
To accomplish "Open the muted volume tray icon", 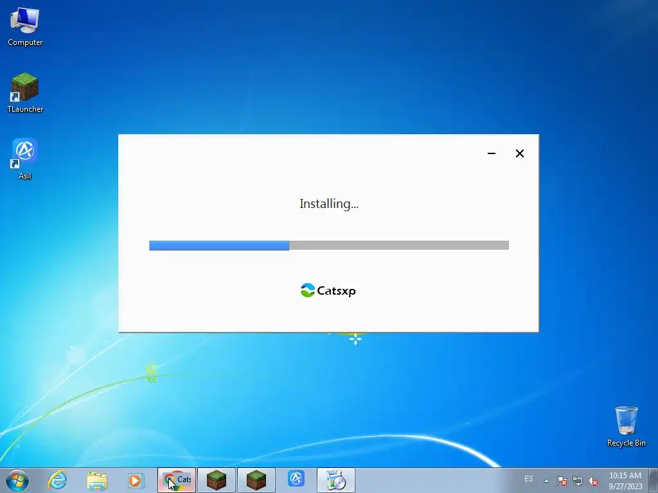I will click(593, 481).
